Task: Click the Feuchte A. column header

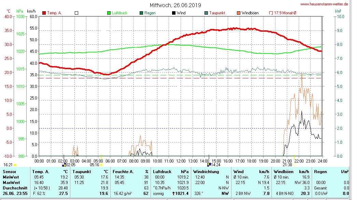Action: [123, 171]
